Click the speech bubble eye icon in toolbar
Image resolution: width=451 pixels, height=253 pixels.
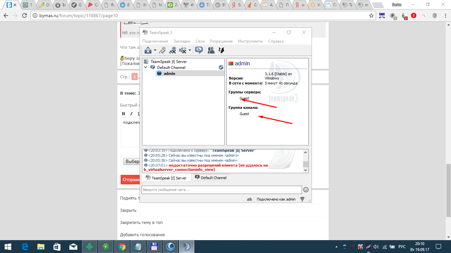[199, 50]
